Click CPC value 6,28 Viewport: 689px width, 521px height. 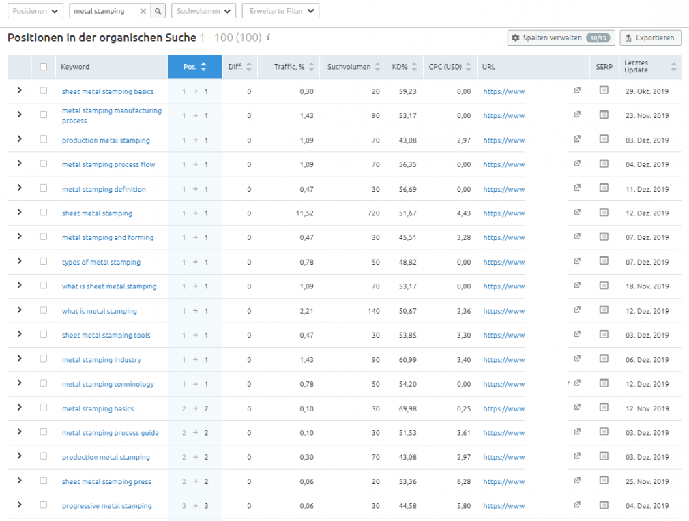coord(464,482)
